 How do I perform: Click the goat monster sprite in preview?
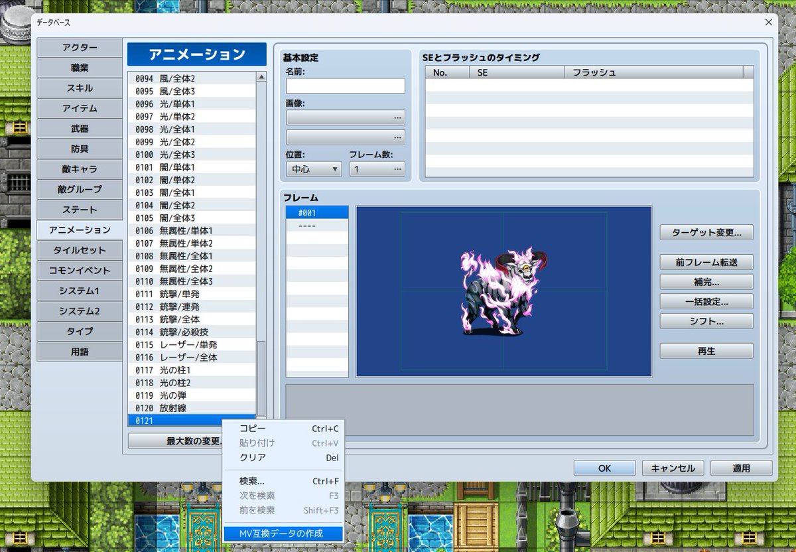click(x=503, y=291)
